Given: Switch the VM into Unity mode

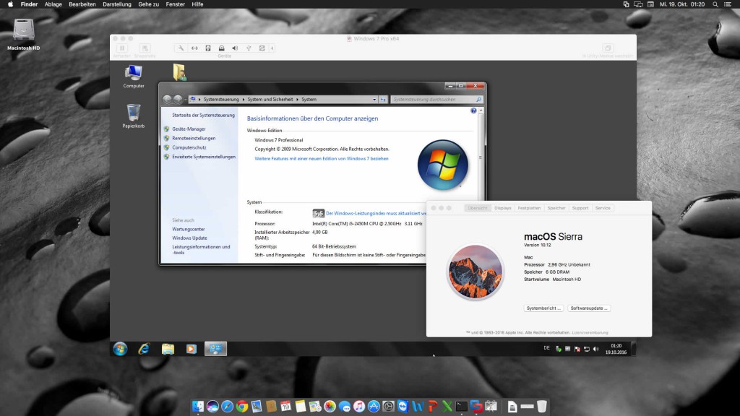Looking at the screenshot, I should coord(608,48).
